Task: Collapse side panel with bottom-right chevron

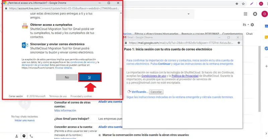Action: pos(266,134)
